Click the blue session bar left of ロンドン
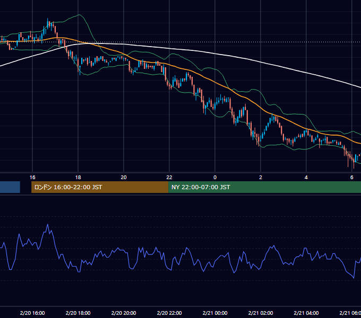The width and height of the screenshot is (361, 318). (x=10, y=187)
